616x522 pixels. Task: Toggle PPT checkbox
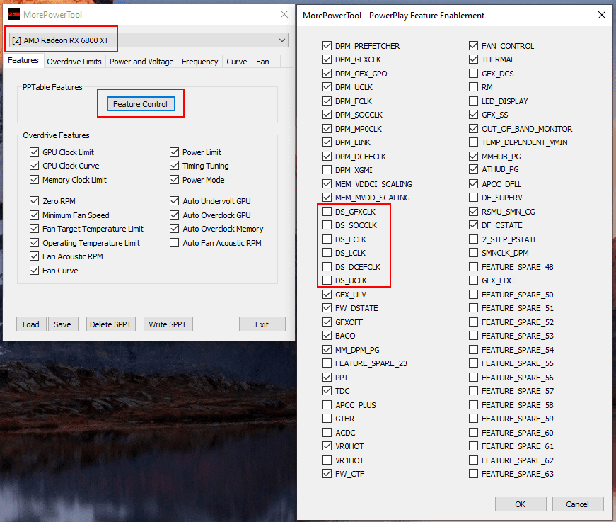(327, 378)
